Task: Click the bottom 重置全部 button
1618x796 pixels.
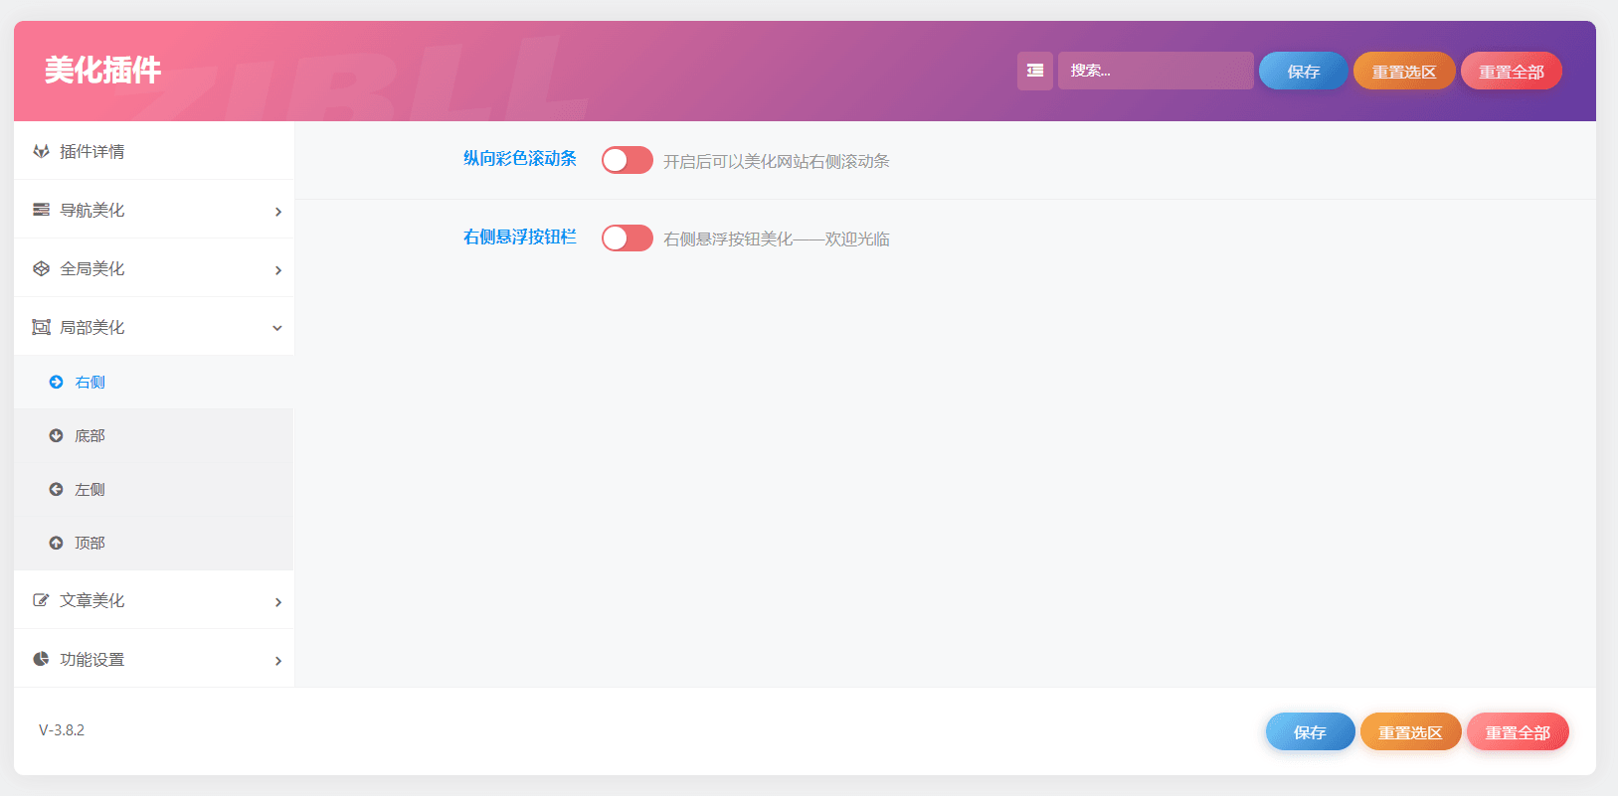Action: 1517,732
